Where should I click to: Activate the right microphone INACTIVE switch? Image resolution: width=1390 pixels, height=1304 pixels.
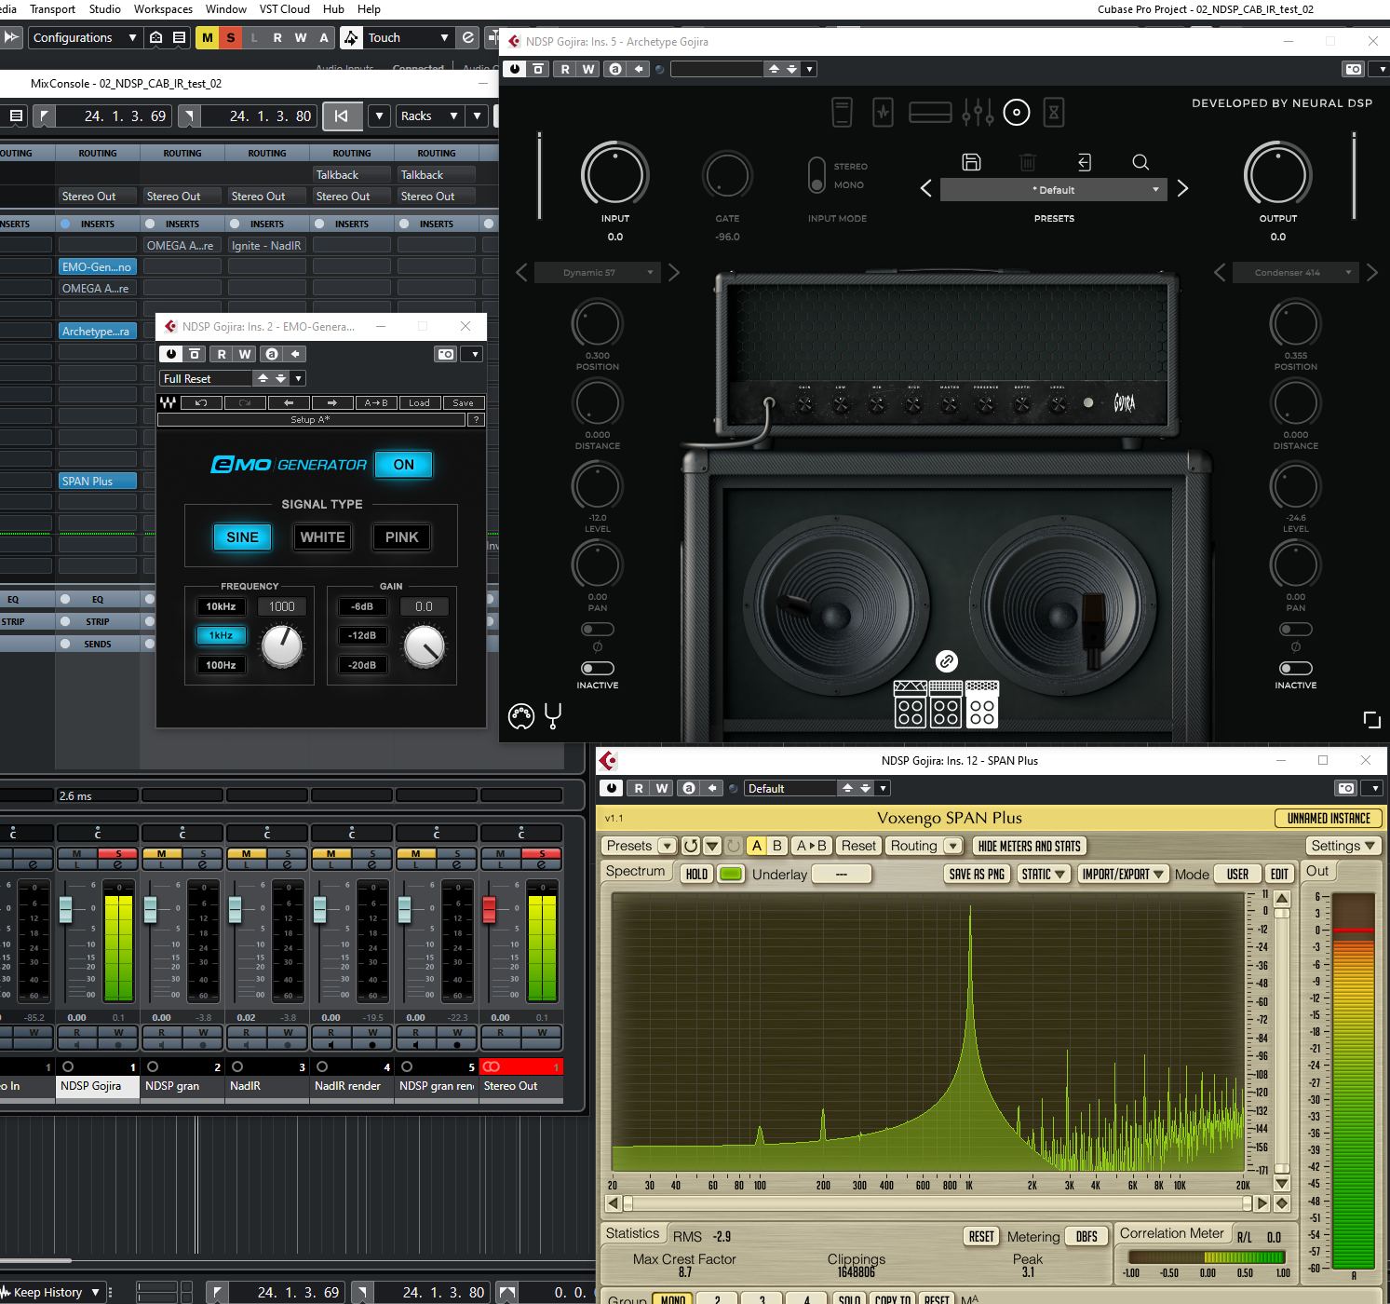(1295, 668)
